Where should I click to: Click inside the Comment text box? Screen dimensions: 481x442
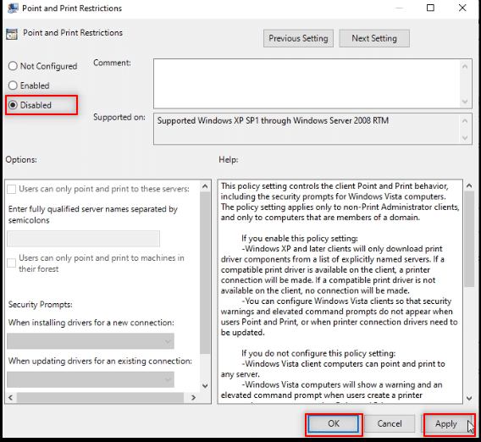[307, 84]
